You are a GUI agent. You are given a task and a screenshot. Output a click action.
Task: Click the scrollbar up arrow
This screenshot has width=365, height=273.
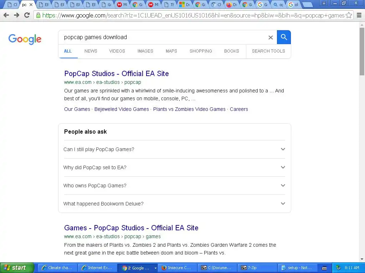[x=362, y=25]
